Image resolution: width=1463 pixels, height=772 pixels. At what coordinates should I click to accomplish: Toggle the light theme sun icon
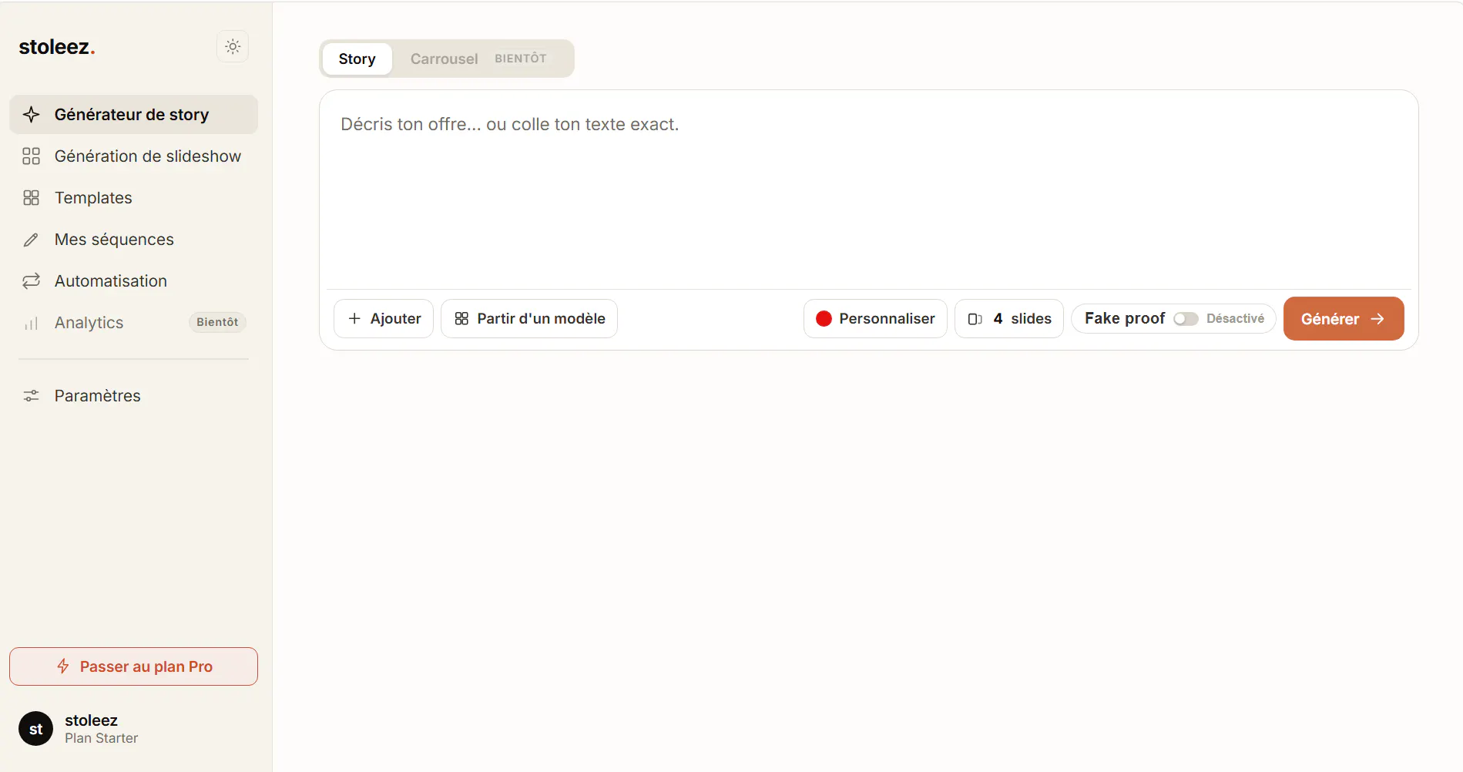pyautogui.click(x=233, y=46)
